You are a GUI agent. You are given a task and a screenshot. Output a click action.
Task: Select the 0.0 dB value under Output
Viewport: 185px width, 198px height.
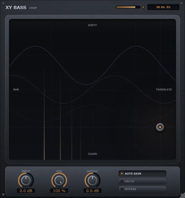pos(92,191)
